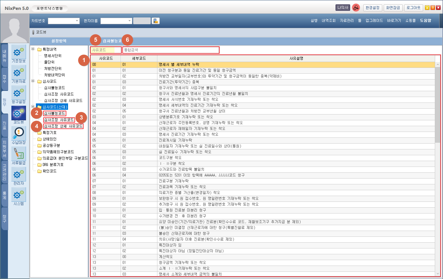This screenshot has width=443, height=279.
Task: Collapse the 특정내역 tree folder
Action: [x=33, y=49]
